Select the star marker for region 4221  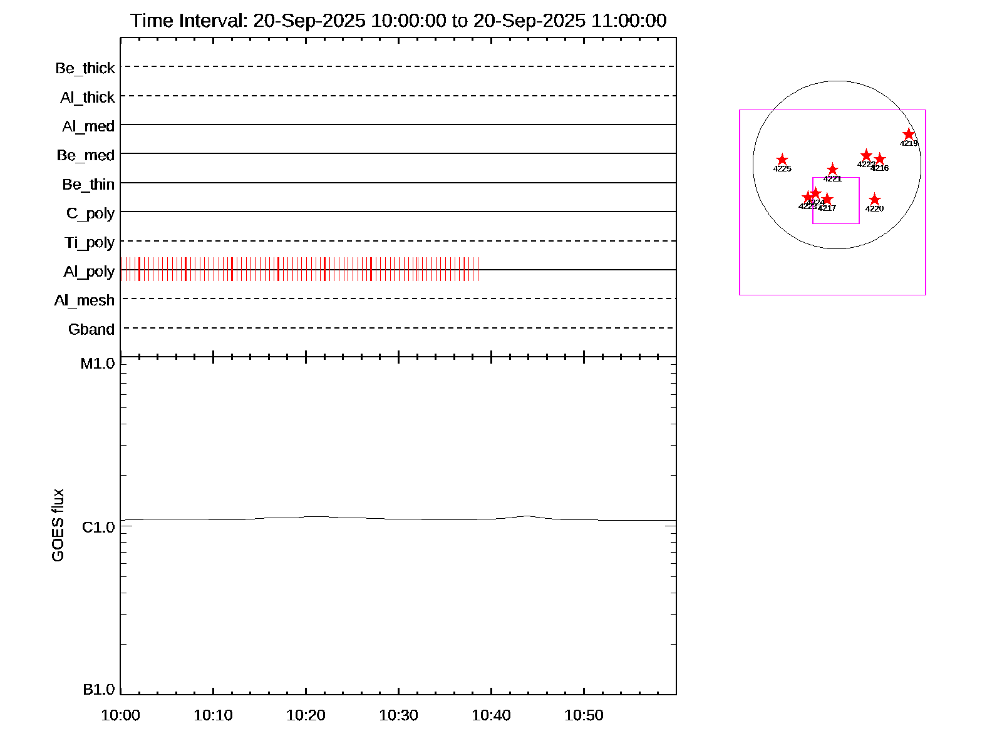[x=832, y=170]
